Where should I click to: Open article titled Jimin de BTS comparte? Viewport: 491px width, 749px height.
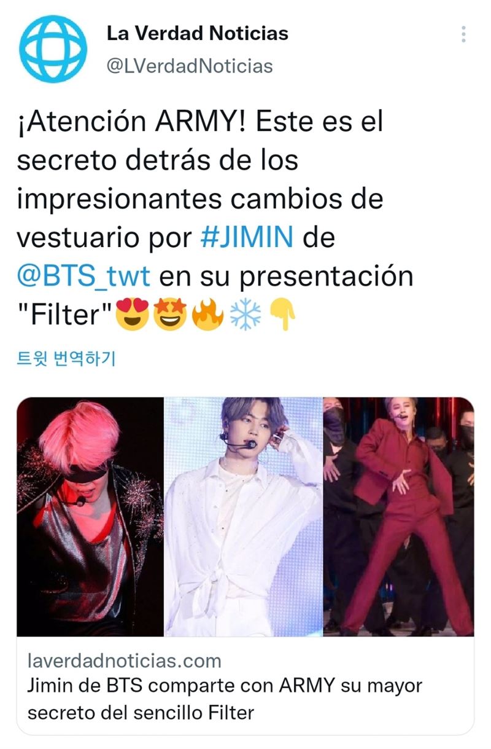pyautogui.click(x=225, y=699)
